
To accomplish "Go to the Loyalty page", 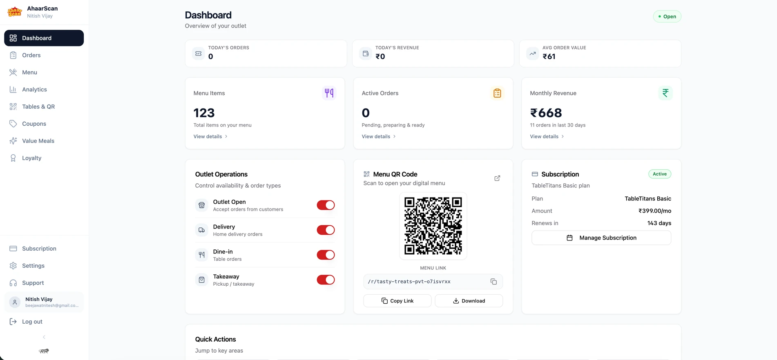I will [x=44, y=158].
